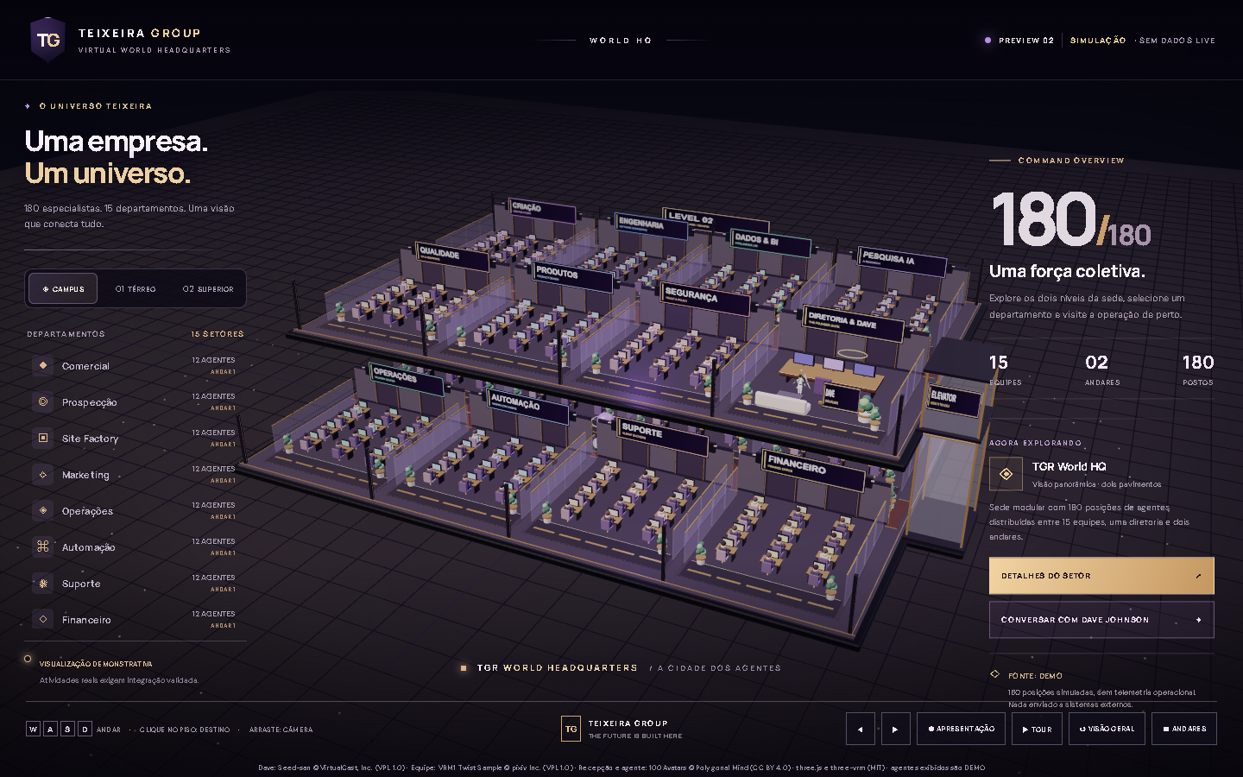Select the Automação department icon
This screenshot has height=777, width=1243.
pyautogui.click(x=42, y=546)
